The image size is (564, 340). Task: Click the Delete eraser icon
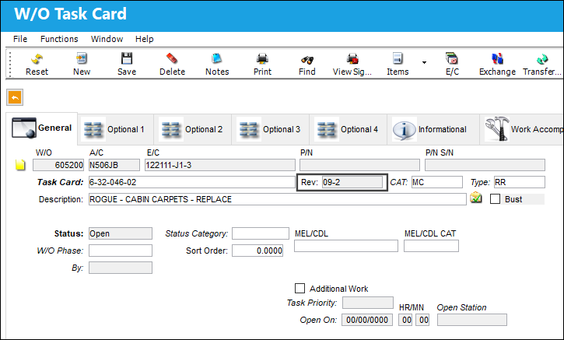point(172,59)
